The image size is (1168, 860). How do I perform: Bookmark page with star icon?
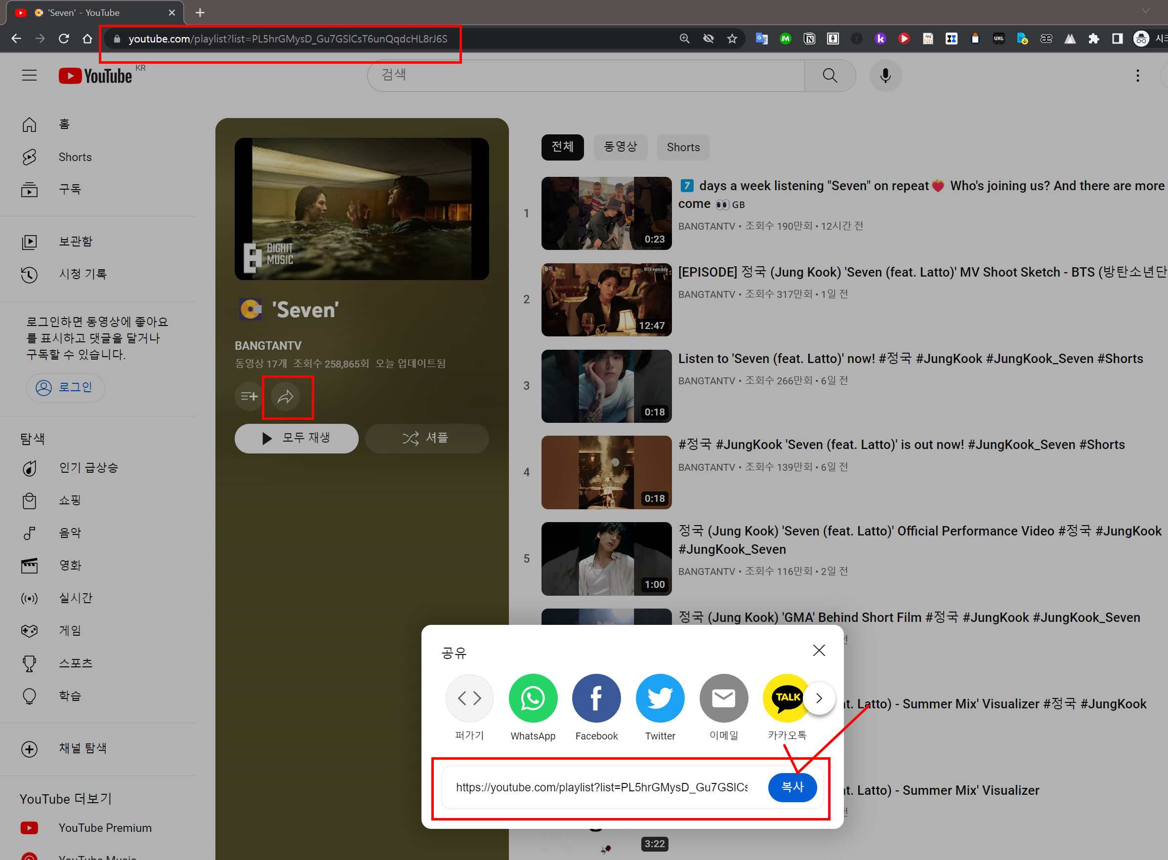[732, 39]
